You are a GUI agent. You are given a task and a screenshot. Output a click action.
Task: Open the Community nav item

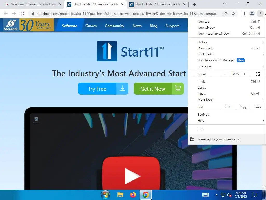pyautogui.click(x=115, y=26)
